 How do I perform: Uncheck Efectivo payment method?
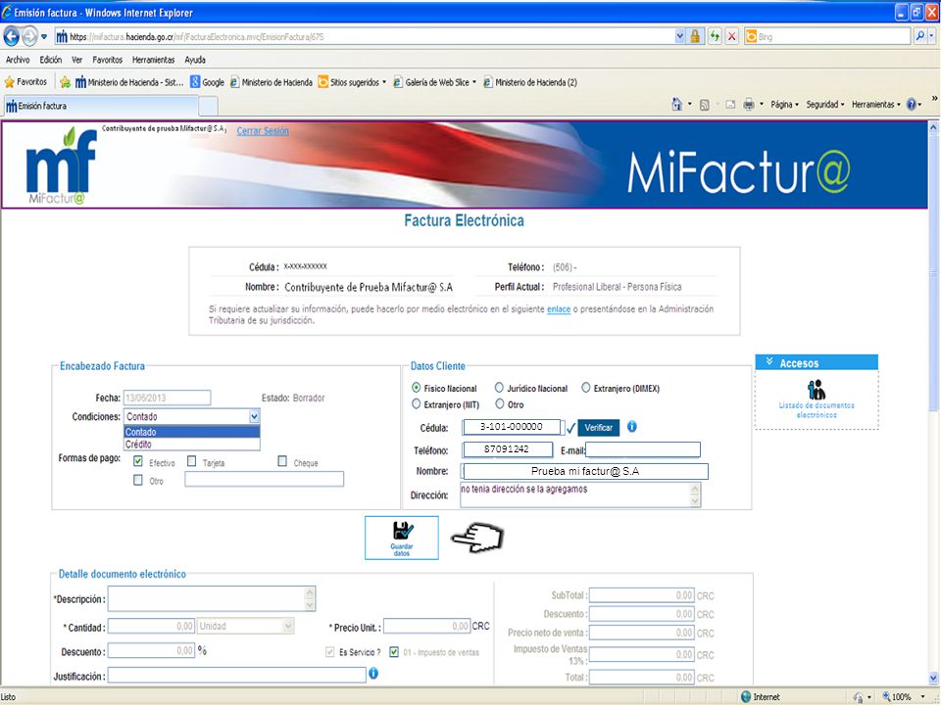point(138,461)
